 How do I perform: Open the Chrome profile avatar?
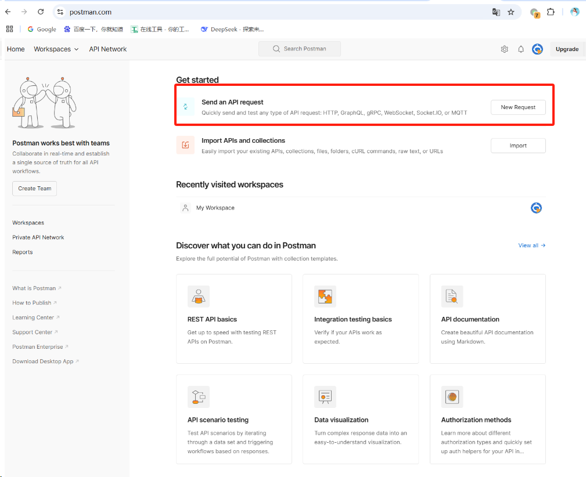tap(575, 12)
